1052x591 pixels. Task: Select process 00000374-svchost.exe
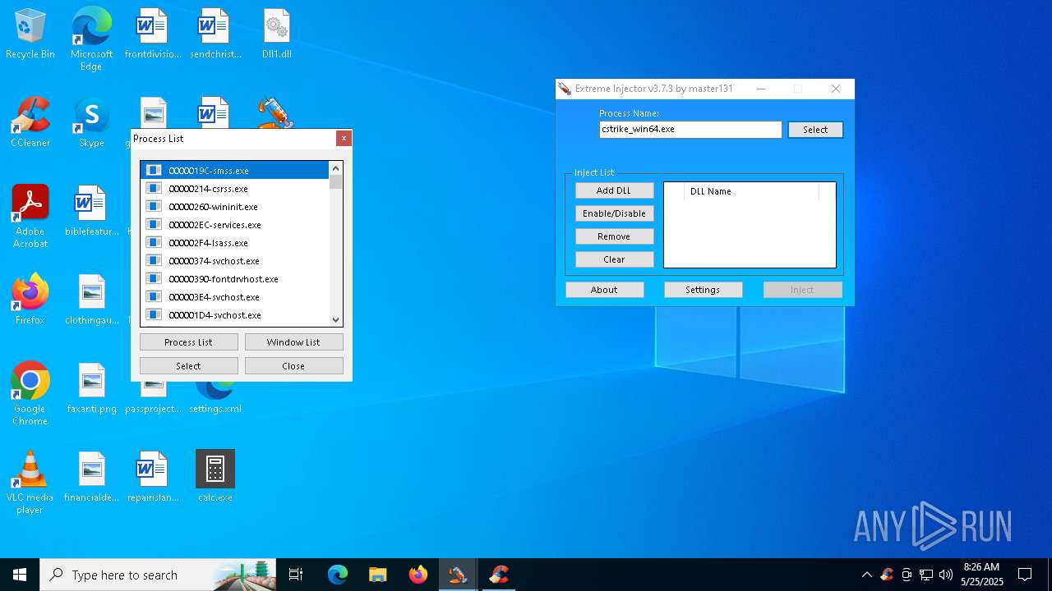234,261
